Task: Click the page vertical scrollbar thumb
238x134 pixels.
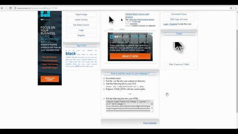Action: click(237, 71)
